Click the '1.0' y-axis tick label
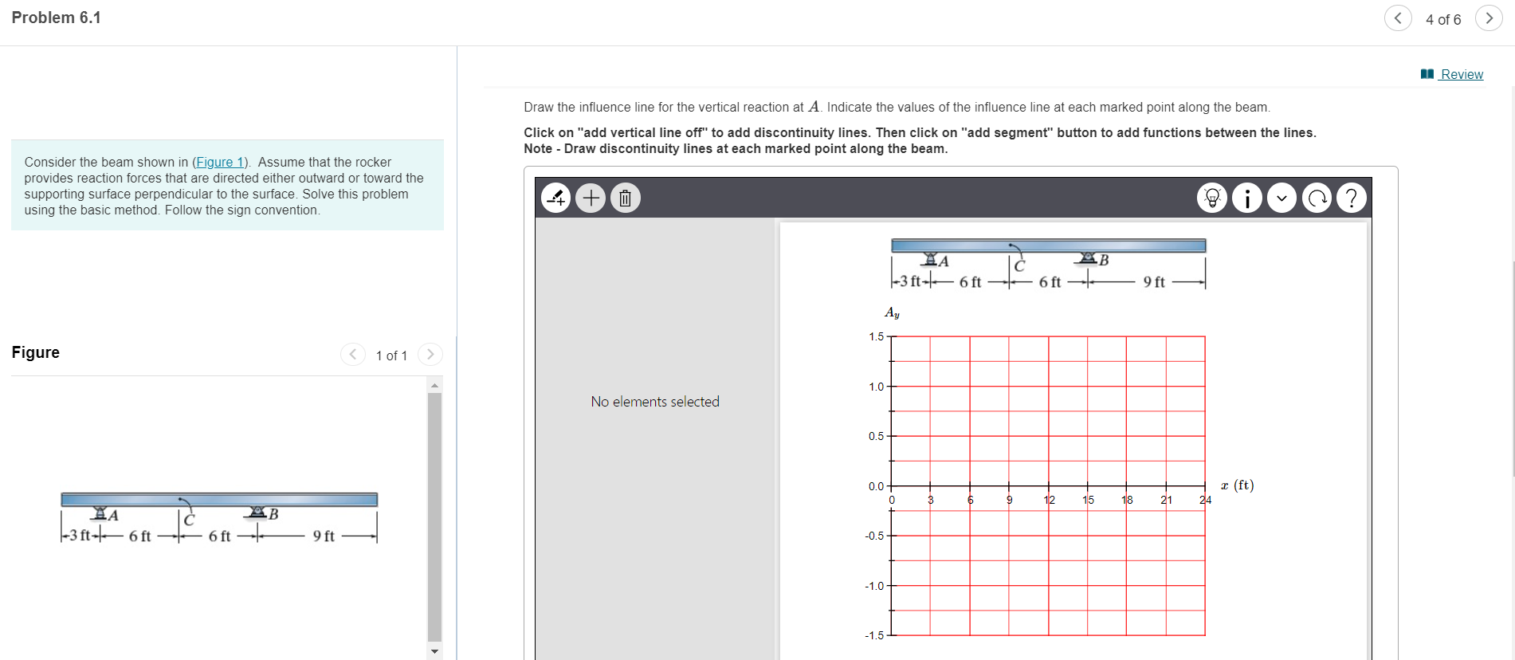This screenshot has width=1515, height=660. [876, 387]
